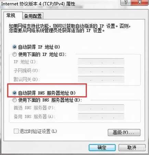Select 使用下面的 IP 地址 radio button
This screenshot has width=149, height=155.
click(x=14, y=54)
